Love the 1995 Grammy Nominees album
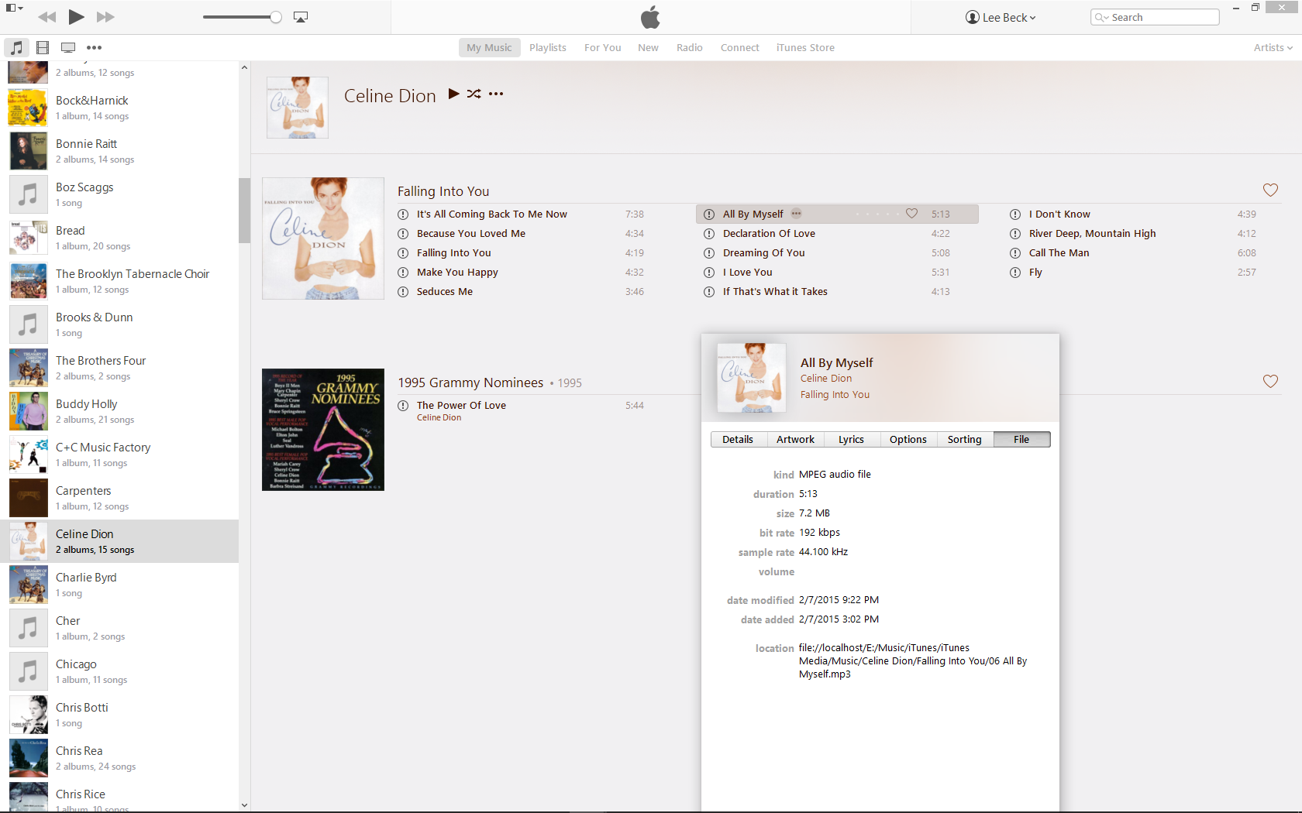Viewport: 1302px width, 813px height. tap(1270, 381)
